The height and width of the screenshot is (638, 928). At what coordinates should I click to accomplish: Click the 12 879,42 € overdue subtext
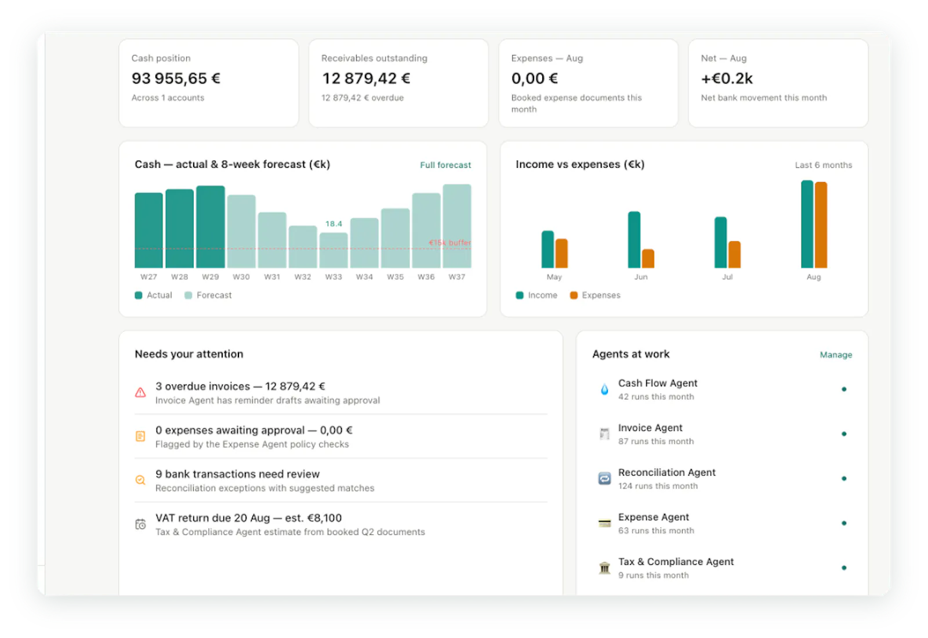362,98
